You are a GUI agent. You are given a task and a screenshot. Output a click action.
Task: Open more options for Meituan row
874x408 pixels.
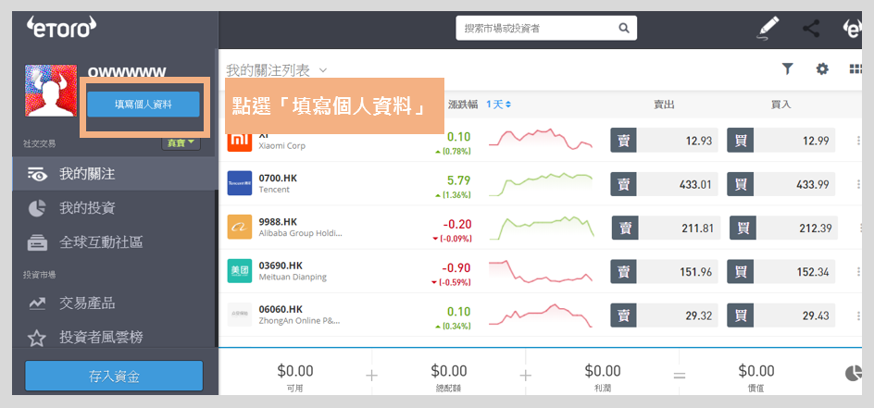coord(858,272)
